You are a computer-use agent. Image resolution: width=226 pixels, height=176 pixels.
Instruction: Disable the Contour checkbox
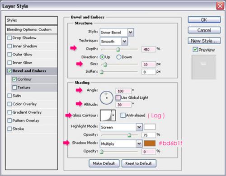pyautogui.click(x=14, y=79)
